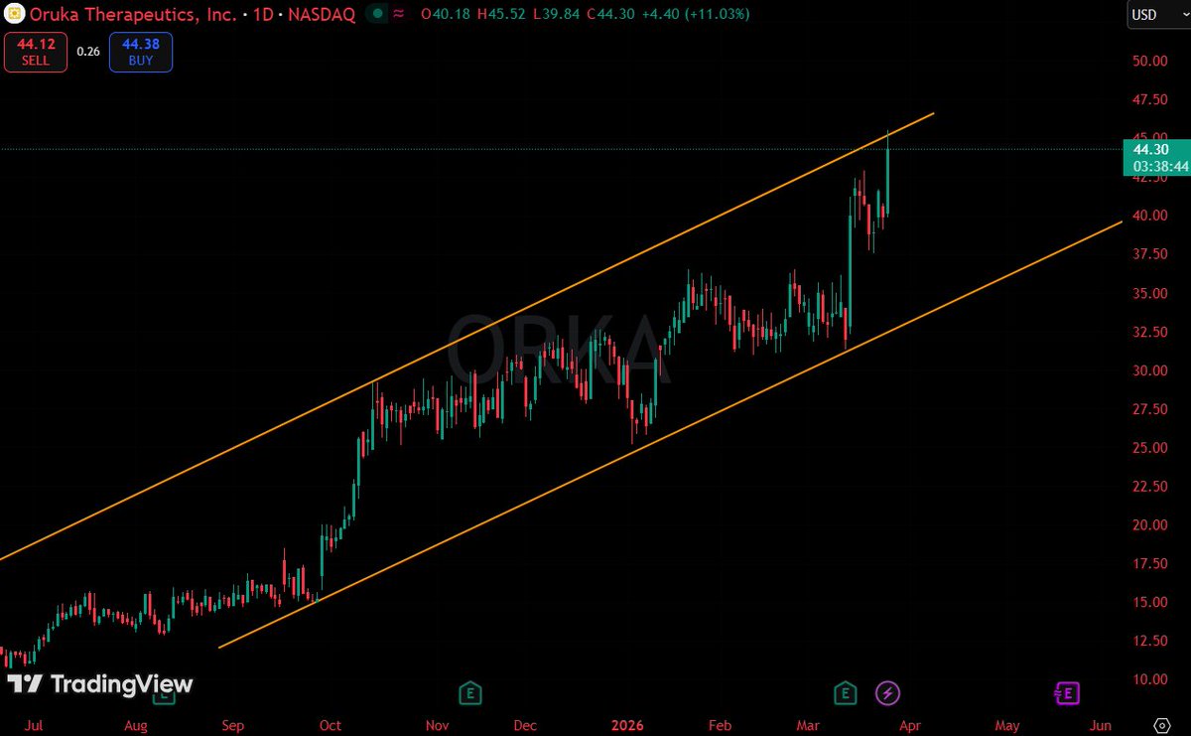1191x736 pixels.
Task: Click the 44.38 BUY button
Action: pos(141,52)
